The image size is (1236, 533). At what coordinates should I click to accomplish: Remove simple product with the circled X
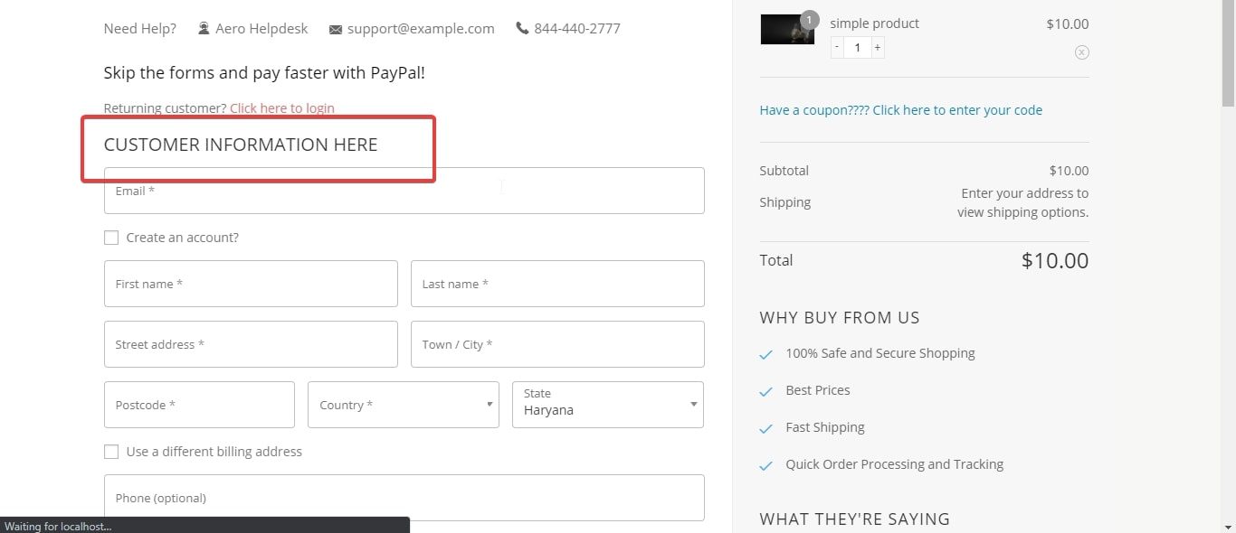point(1082,52)
